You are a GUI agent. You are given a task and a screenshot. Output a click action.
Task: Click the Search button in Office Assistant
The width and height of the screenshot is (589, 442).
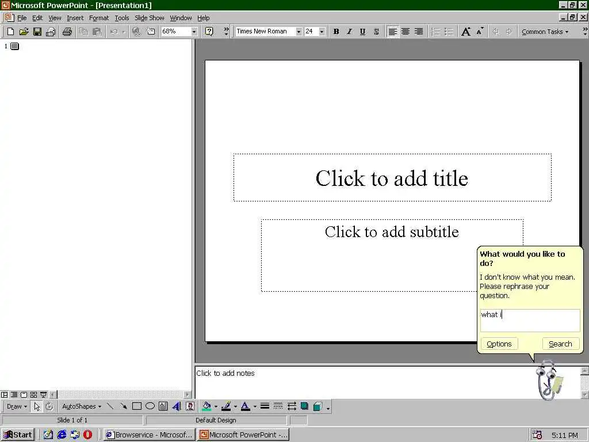(x=560, y=344)
